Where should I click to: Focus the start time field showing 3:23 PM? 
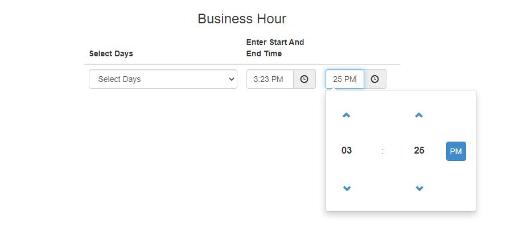pos(270,79)
